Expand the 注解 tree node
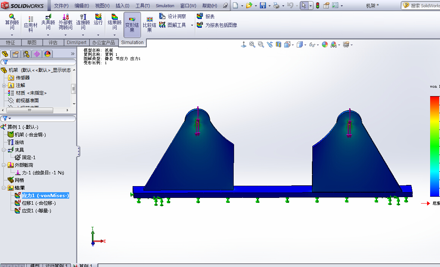The height and width of the screenshot is (267, 440). point(4,85)
